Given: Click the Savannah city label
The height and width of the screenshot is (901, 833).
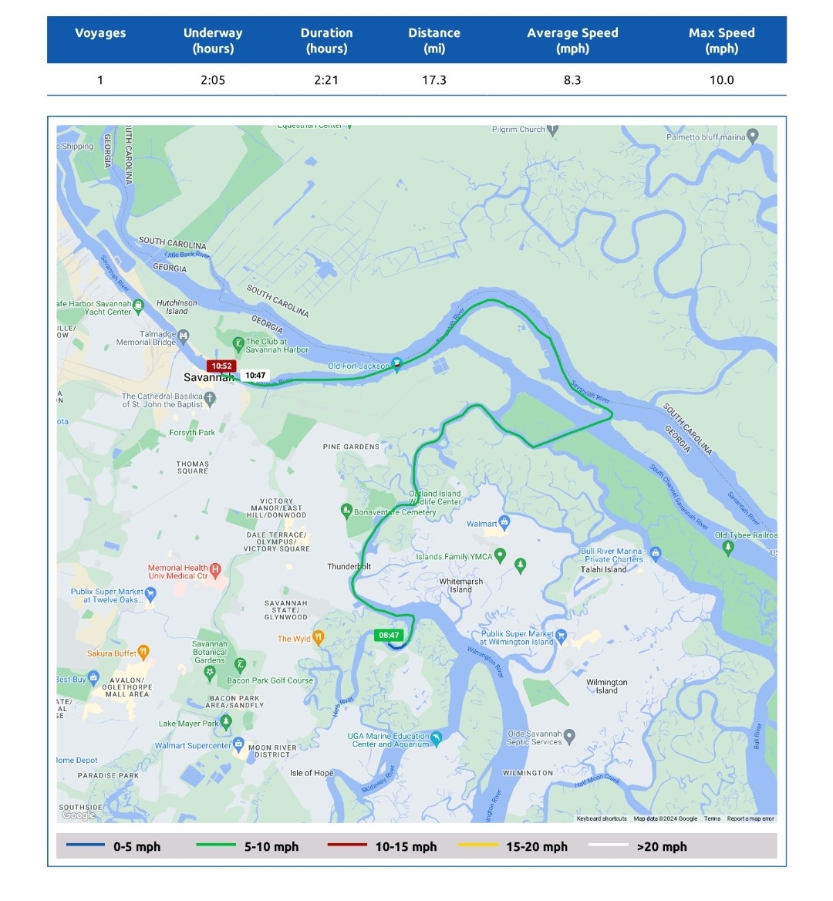Looking at the screenshot, I should [x=208, y=377].
